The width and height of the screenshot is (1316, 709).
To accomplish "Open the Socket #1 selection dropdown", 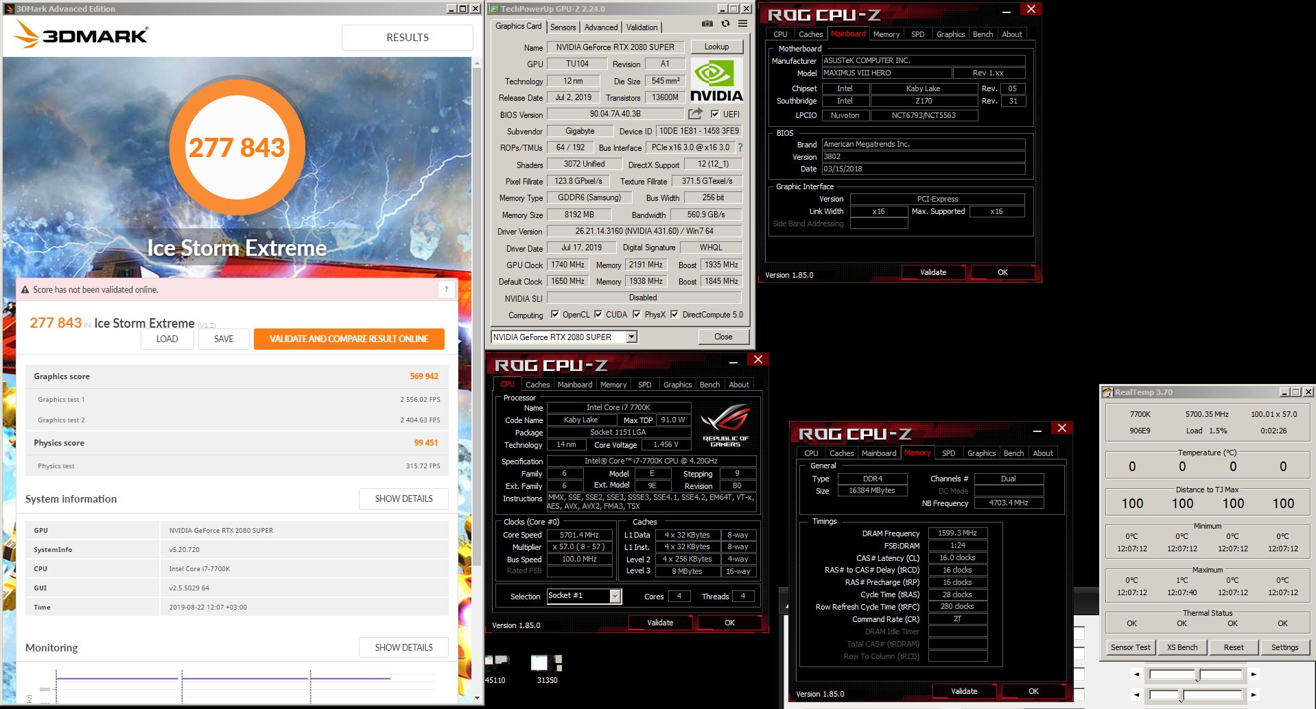I will click(615, 596).
